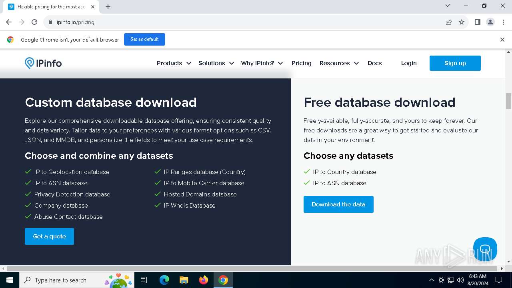The height and width of the screenshot is (288, 512).
Task: Click 'IP to Country database' item
Action: click(345, 172)
